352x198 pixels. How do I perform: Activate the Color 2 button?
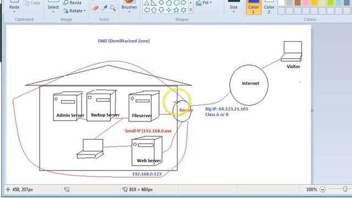click(x=269, y=7)
